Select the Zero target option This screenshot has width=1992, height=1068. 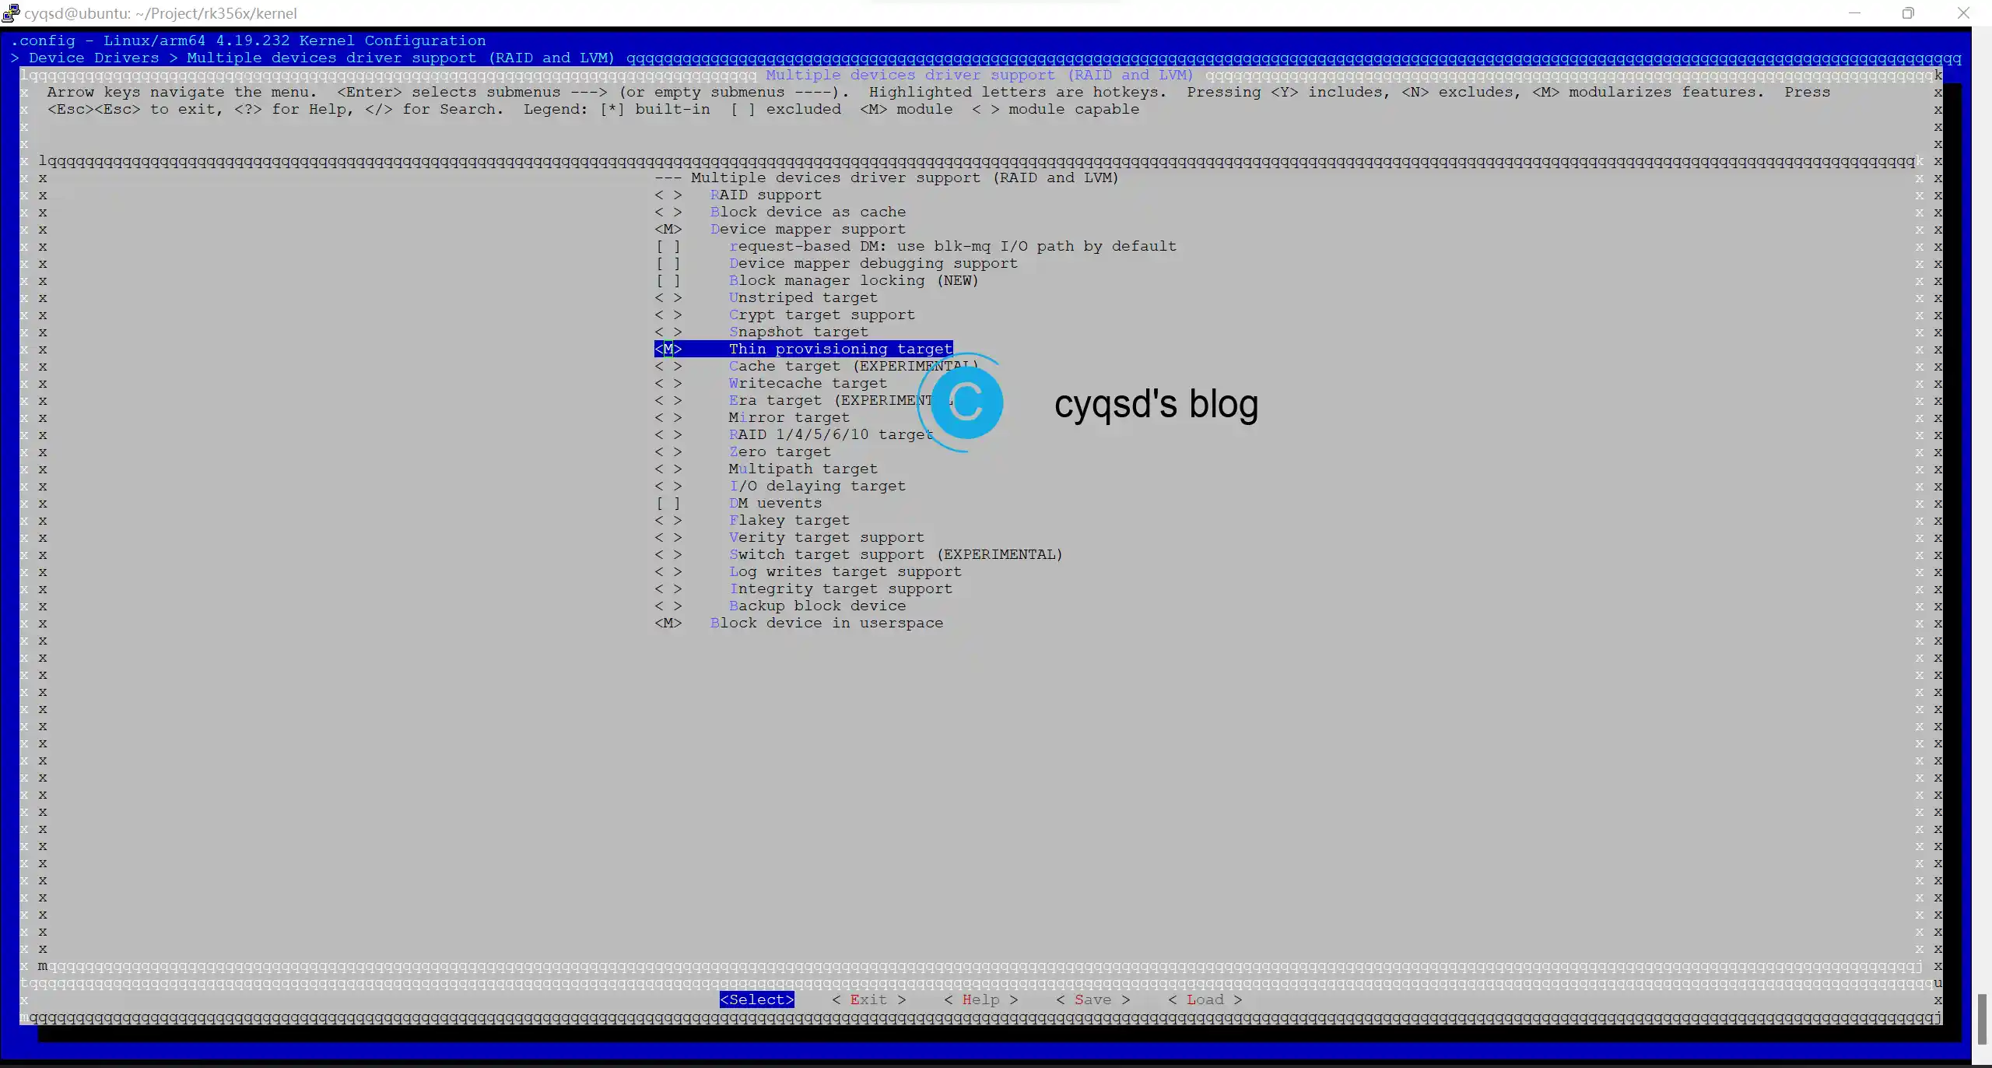pos(742,451)
